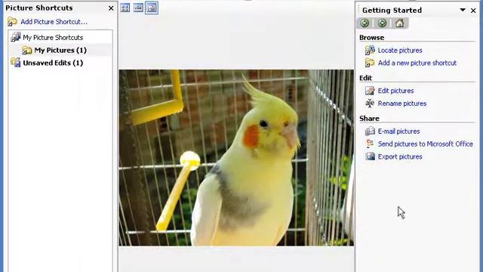
Task: Open Locate pictures link
Action: click(400, 51)
